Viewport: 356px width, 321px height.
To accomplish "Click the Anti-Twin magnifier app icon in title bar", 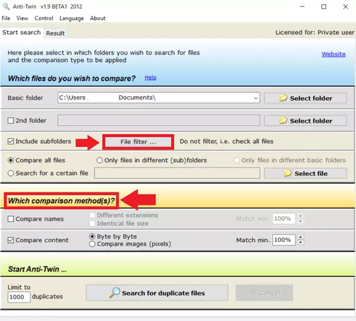I will (6, 6).
